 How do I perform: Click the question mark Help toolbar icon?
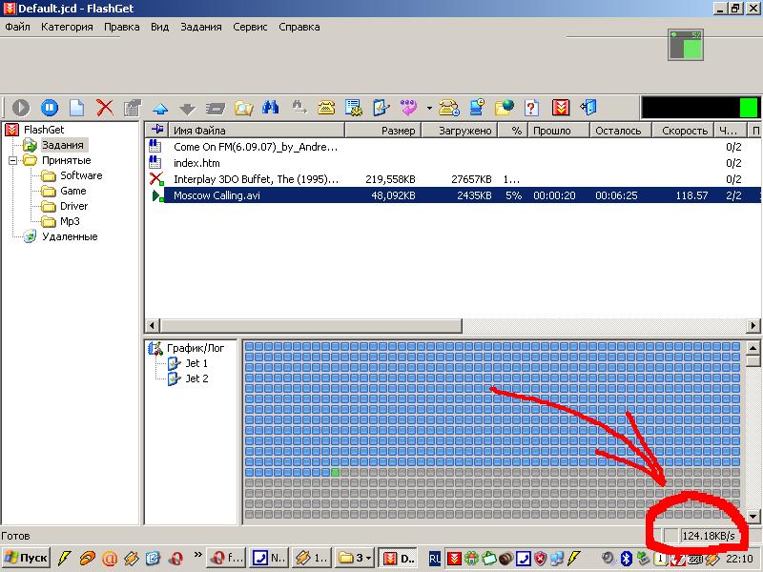tap(532, 108)
